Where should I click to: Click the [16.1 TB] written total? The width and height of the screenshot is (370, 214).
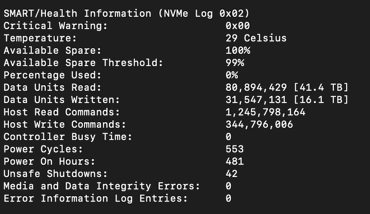(x=321, y=99)
